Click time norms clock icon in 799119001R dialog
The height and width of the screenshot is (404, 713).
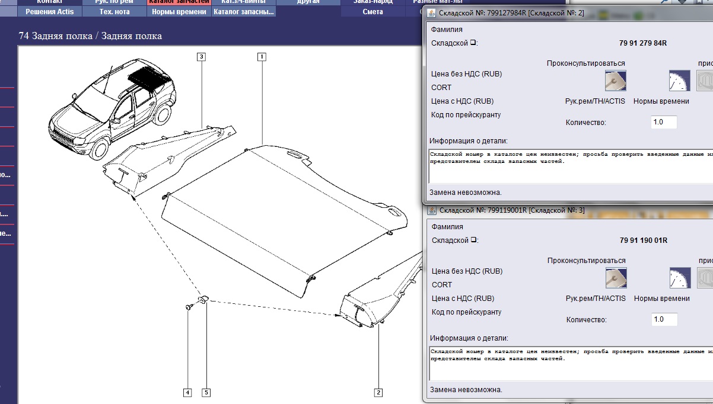[680, 278]
